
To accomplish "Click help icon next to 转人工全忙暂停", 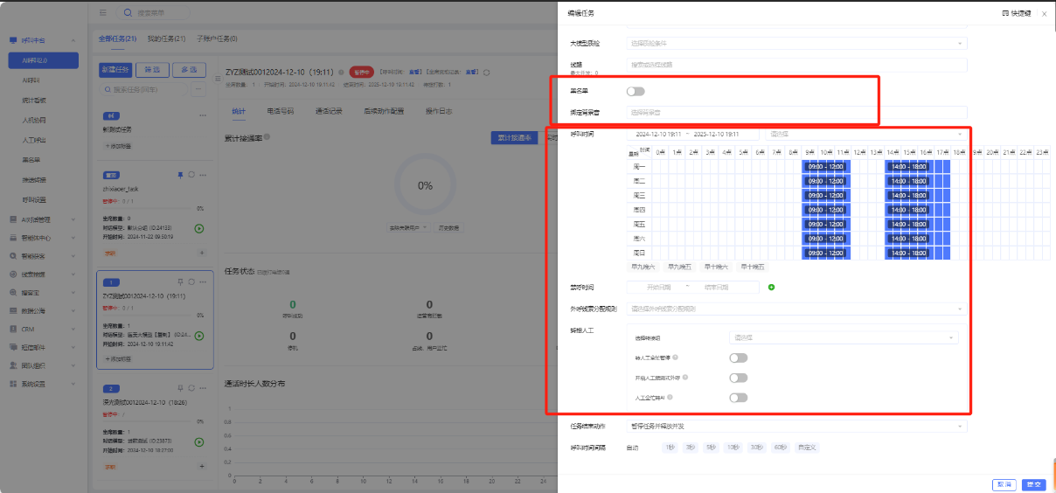I will tap(676, 358).
